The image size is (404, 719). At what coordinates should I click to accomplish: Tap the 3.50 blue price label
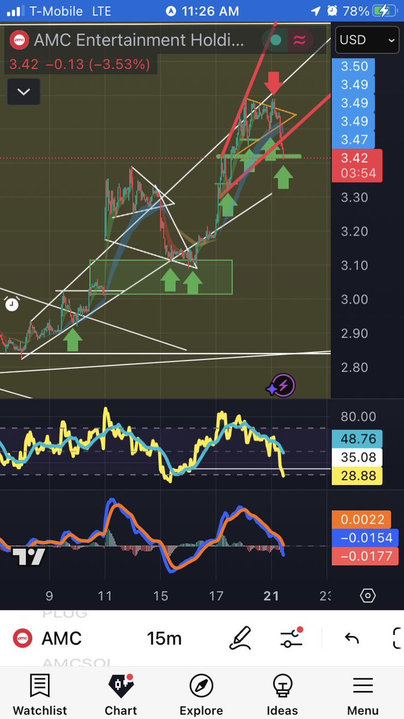pos(354,67)
